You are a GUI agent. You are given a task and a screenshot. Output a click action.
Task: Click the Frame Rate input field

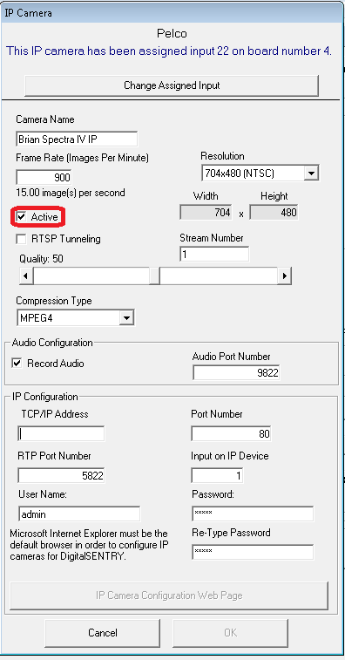(x=44, y=177)
